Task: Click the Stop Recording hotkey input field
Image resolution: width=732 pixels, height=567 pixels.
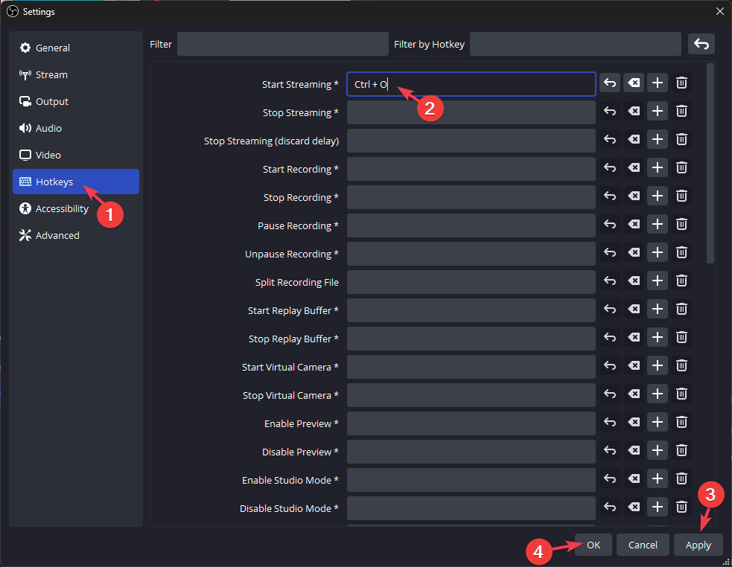Action: pyautogui.click(x=471, y=196)
